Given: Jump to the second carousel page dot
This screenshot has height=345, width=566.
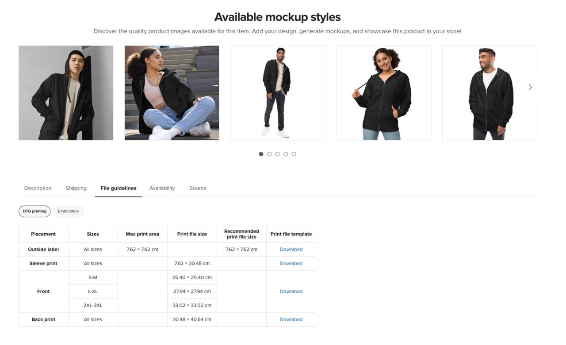Looking at the screenshot, I should [269, 154].
